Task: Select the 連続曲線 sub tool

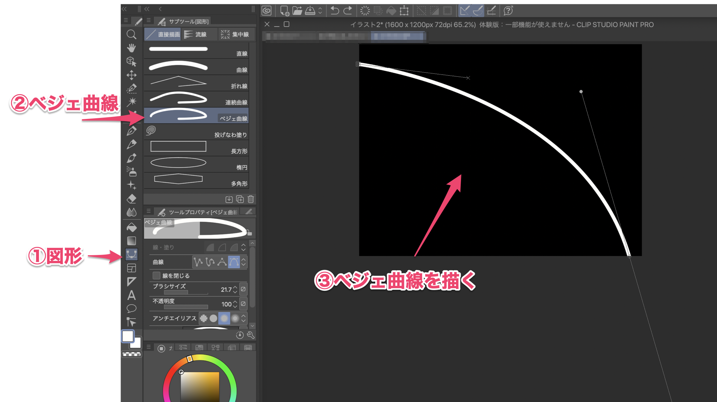Action: [196, 99]
